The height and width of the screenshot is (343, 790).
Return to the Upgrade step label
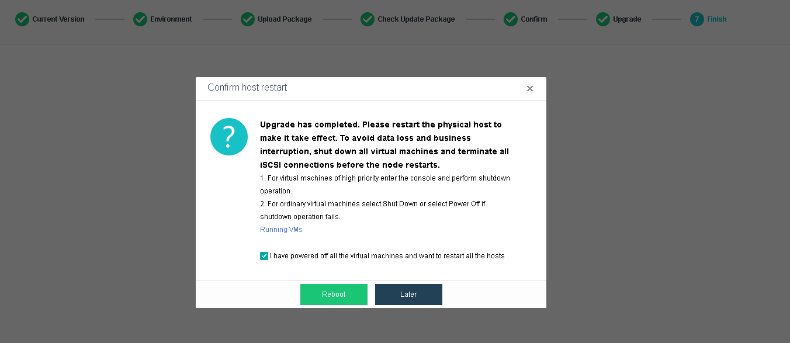pos(627,19)
